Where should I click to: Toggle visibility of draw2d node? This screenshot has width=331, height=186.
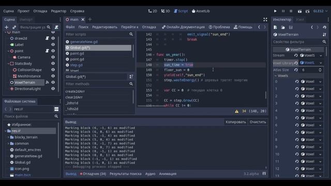click(x=53, y=38)
